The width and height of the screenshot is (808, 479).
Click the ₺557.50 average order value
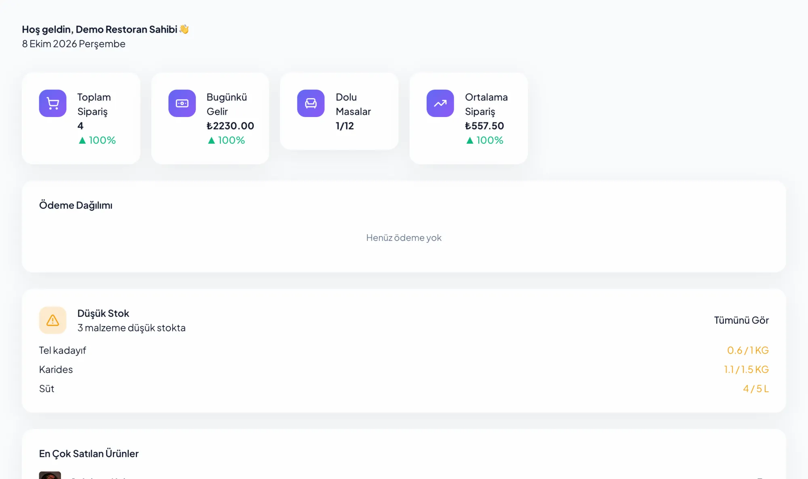click(484, 126)
